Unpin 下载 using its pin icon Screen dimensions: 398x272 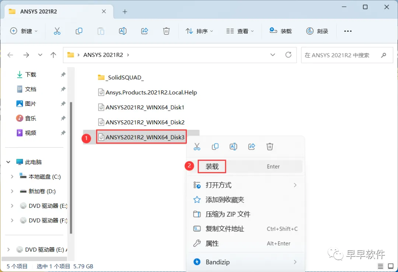(x=63, y=75)
